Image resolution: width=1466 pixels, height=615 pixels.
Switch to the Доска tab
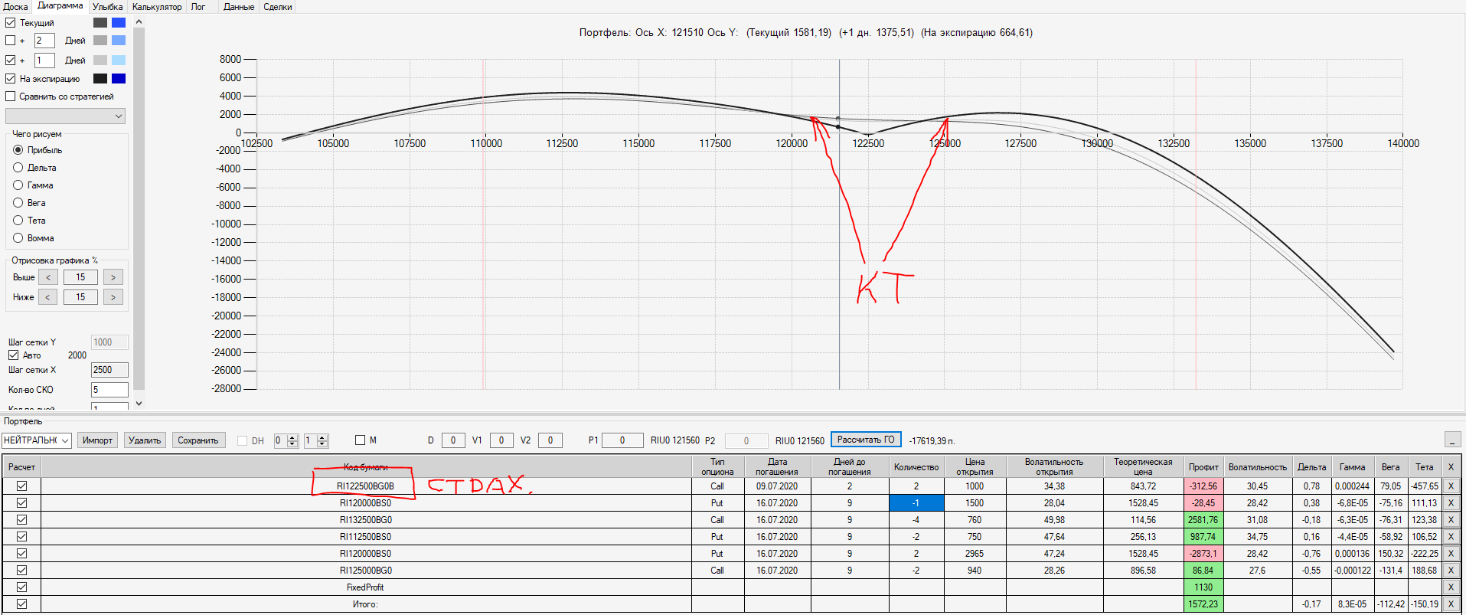click(x=15, y=7)
